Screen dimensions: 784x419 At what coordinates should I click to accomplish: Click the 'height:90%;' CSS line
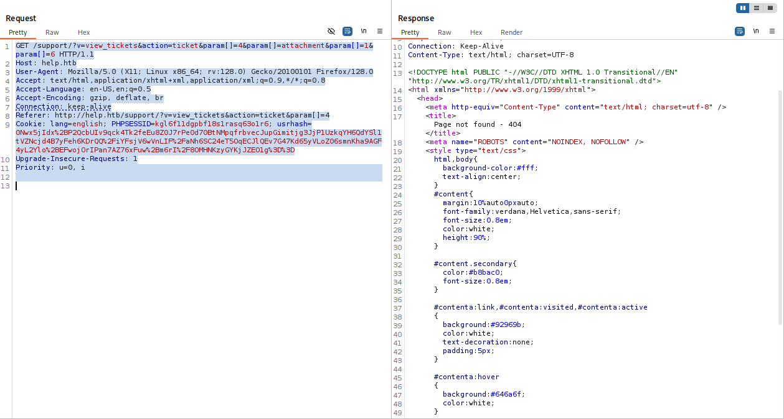click(466, 237)
